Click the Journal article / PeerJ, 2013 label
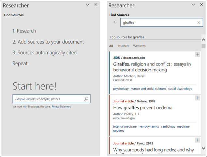Viewport: 207px width, 157px height. (133, 143)
